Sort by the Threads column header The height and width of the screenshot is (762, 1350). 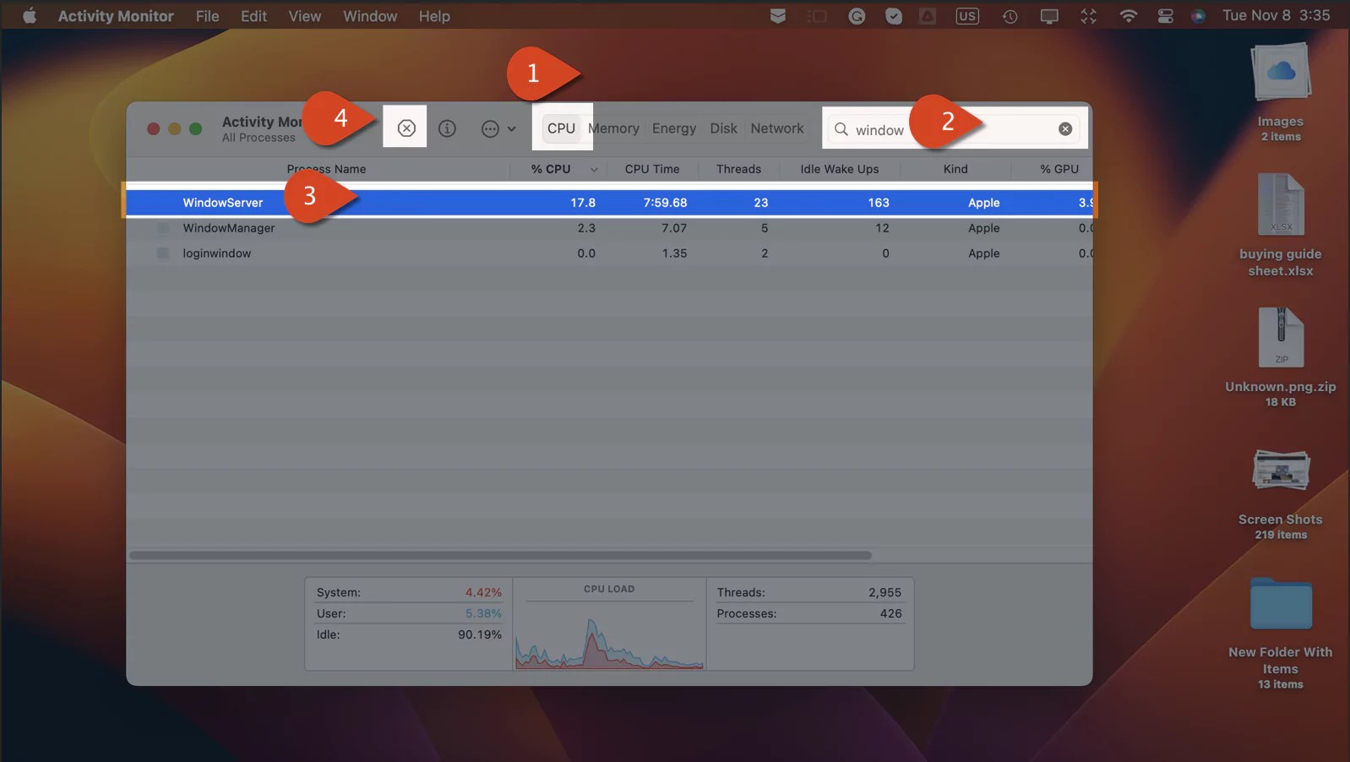(738, 169)
